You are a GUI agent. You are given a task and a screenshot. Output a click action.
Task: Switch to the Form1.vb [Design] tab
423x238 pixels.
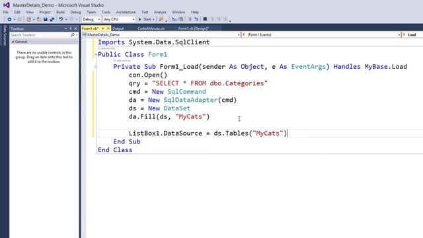193,28
